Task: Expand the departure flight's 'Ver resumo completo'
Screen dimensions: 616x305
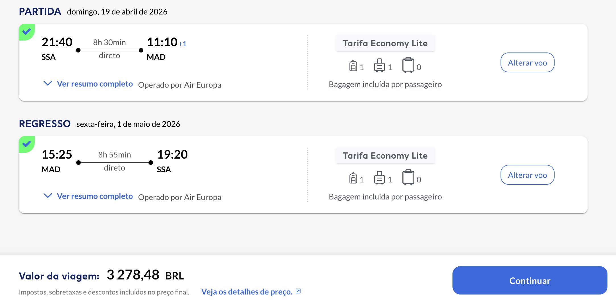Action: tap(95, 84)
